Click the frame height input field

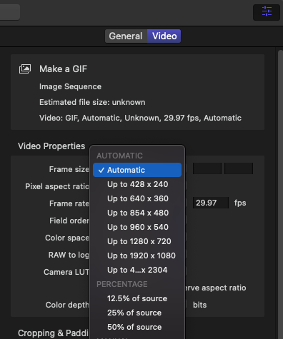[239, 168]
